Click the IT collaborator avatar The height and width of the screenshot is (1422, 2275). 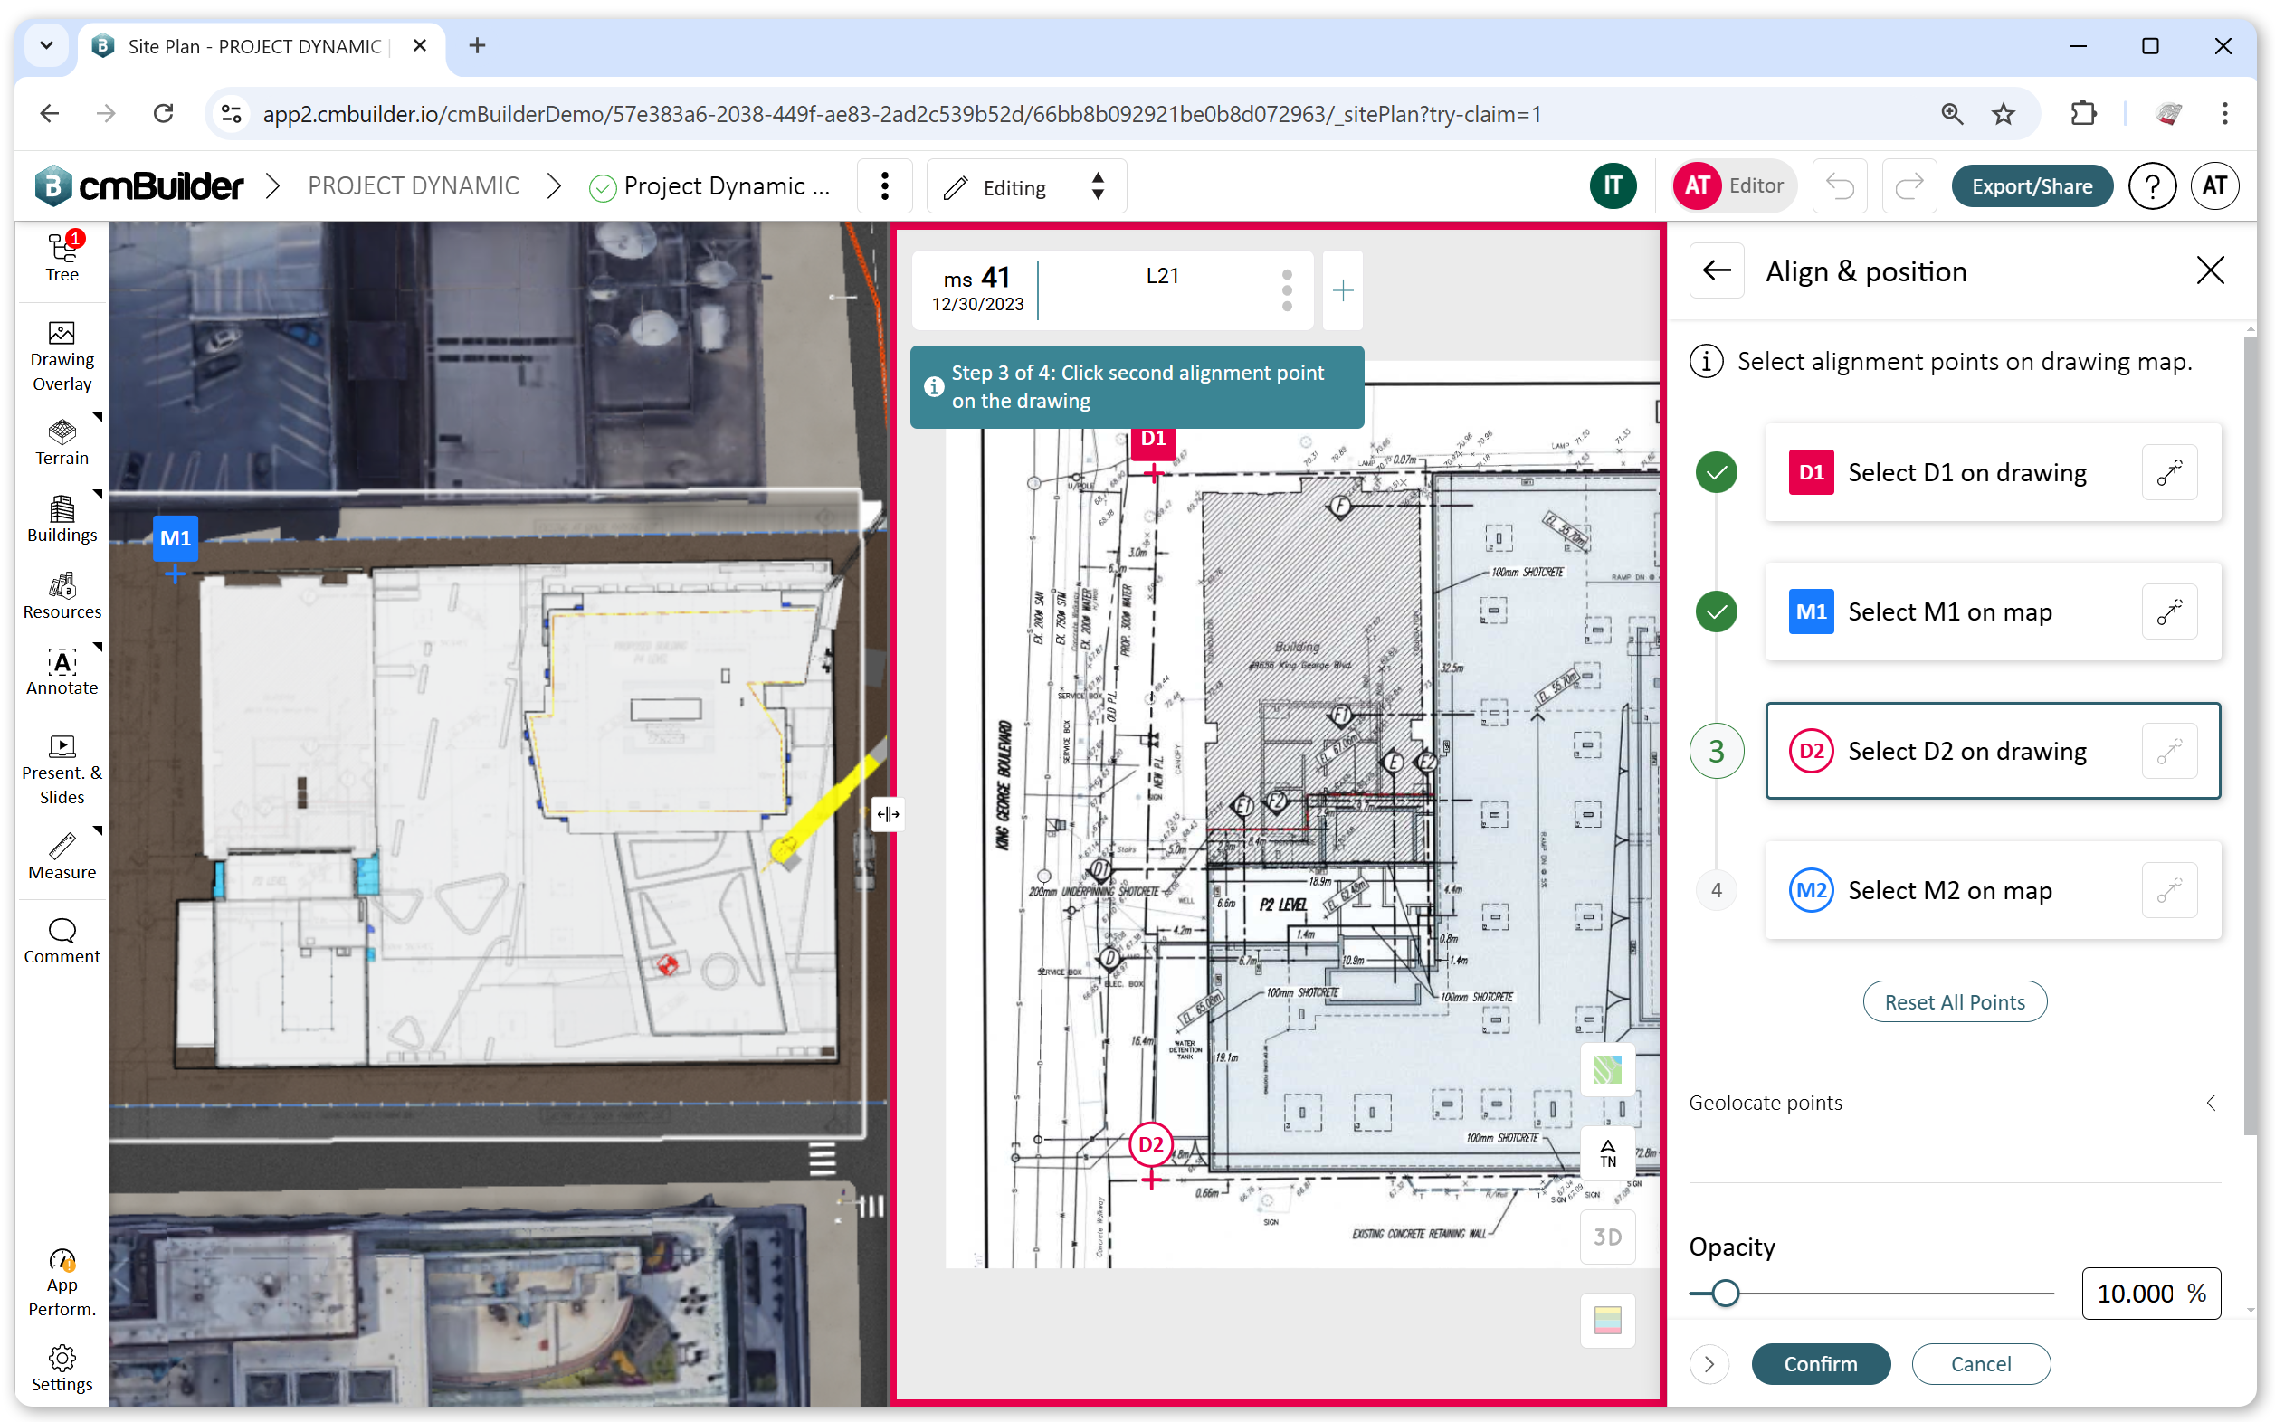tap(1613, 186)
